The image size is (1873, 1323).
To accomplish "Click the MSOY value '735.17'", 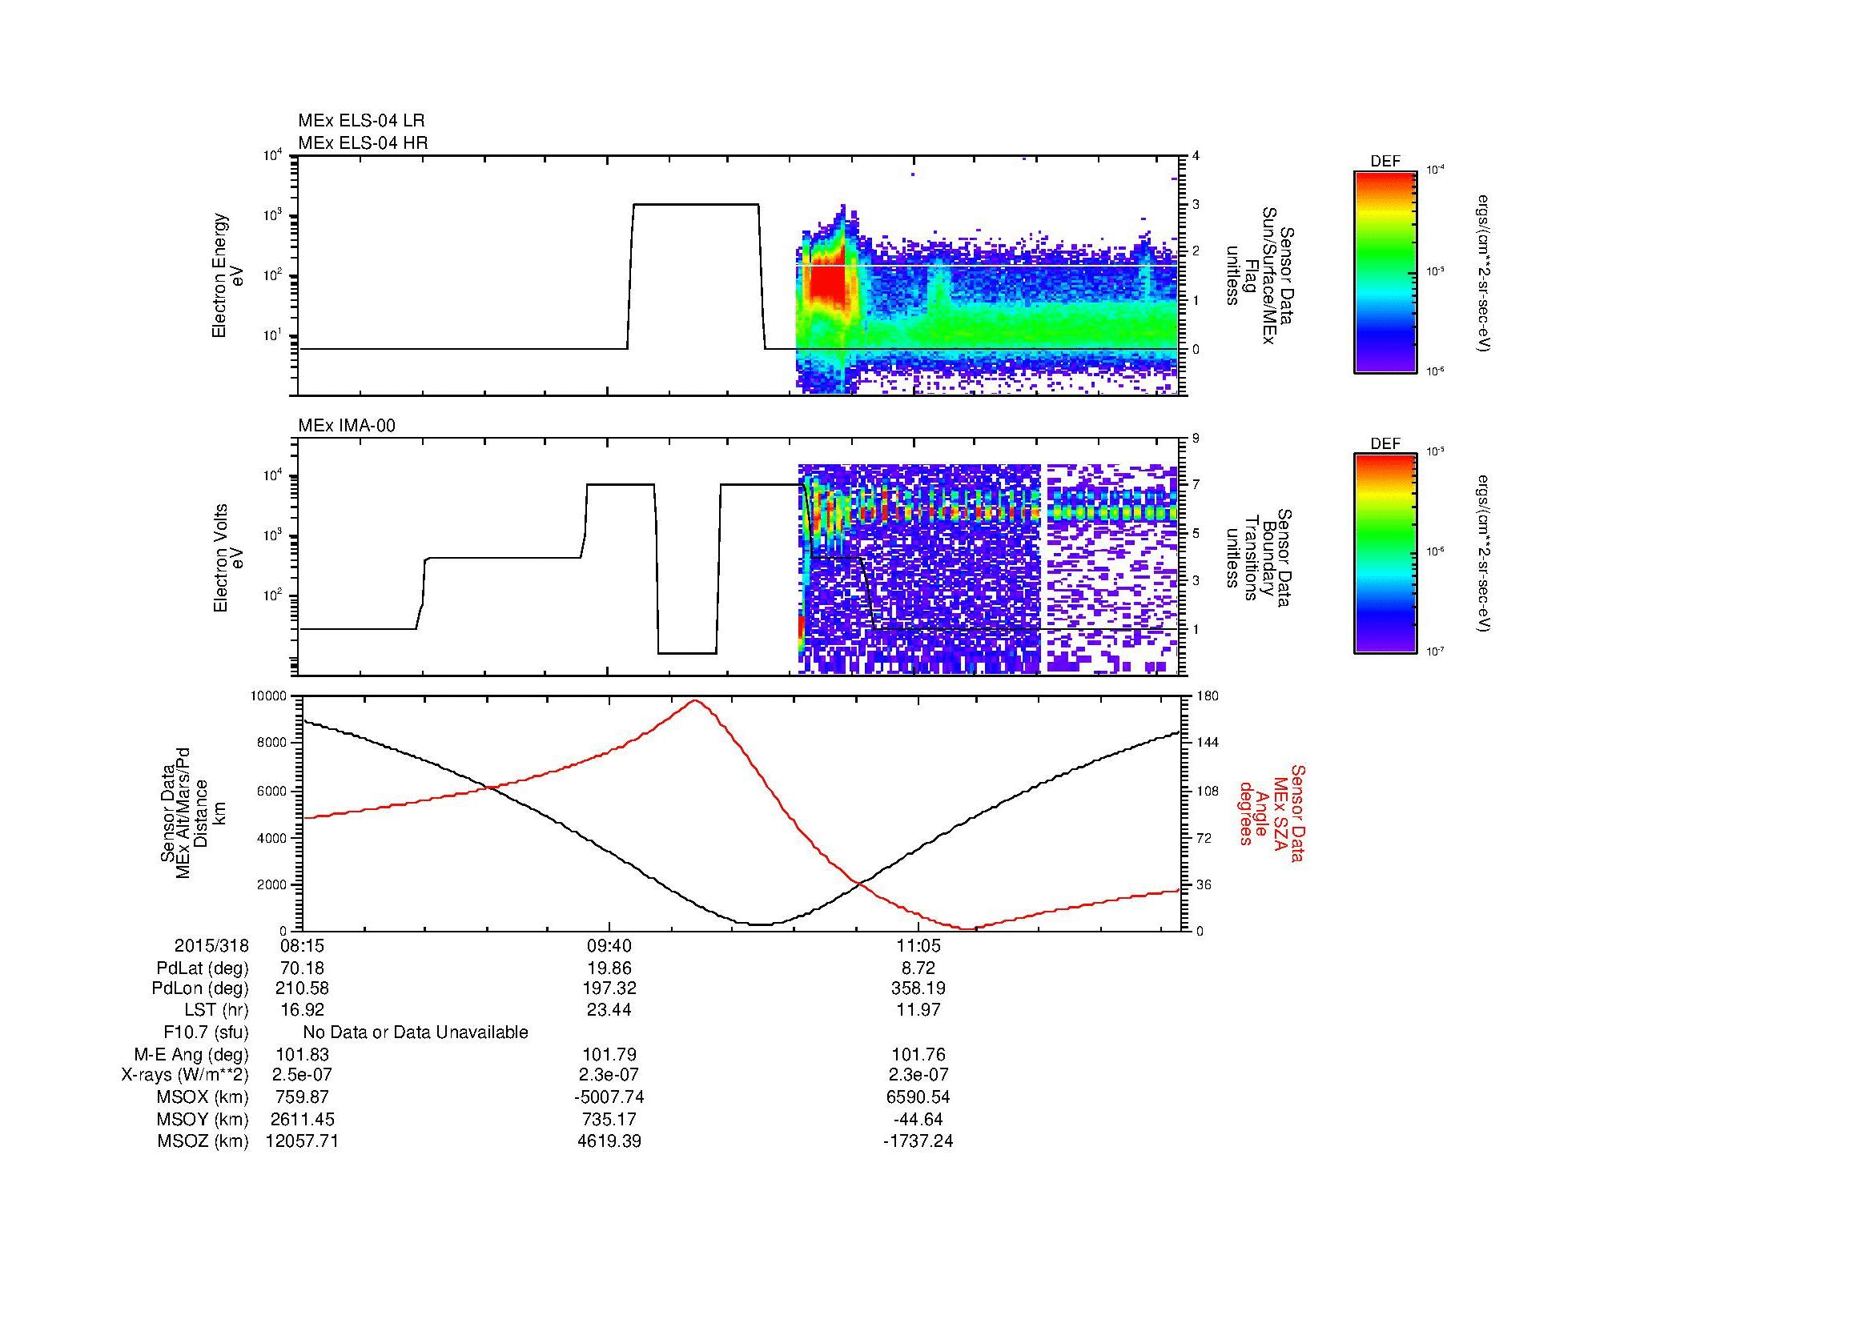I will pos(609,1120).
